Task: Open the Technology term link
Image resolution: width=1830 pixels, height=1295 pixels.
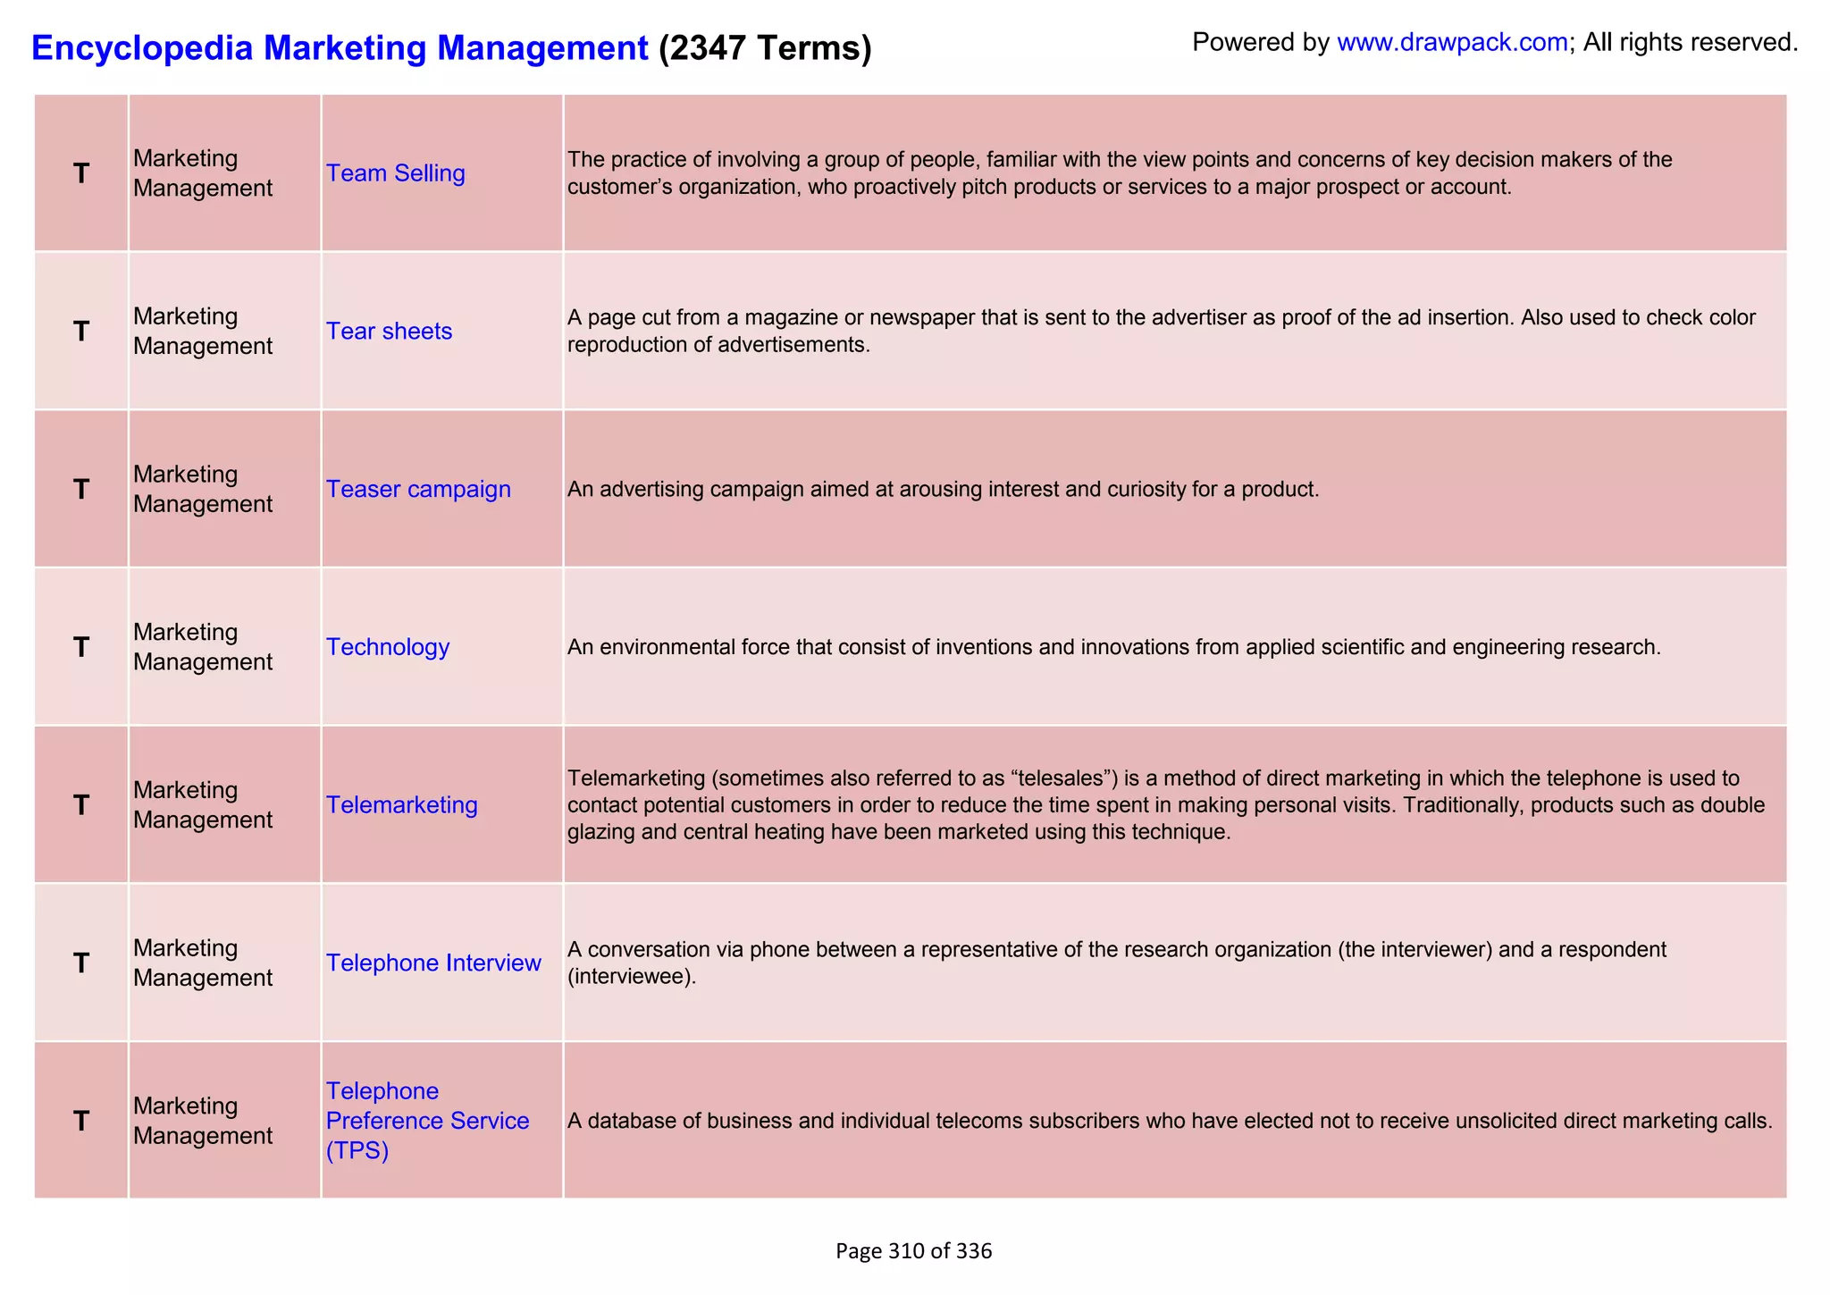Action: (x=388, y=647)
